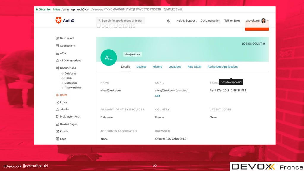
Task: Click the email value with pending
Action: pos(172,91)
